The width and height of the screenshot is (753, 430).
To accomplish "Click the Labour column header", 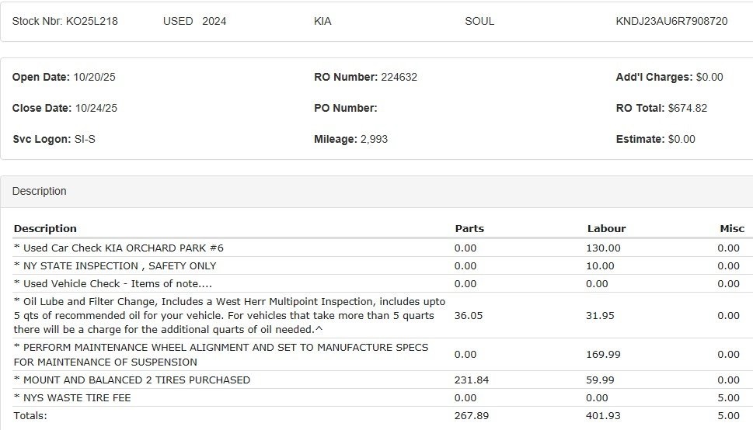I will pyautogui.click(x=606, y=228).
